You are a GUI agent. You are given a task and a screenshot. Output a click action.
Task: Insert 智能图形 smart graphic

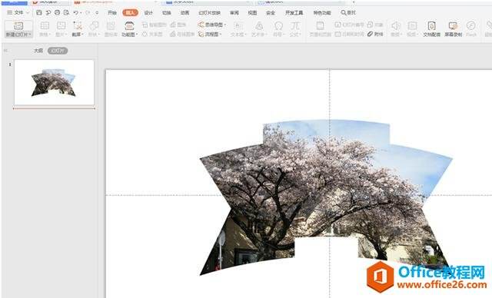(x=154, y=25)
